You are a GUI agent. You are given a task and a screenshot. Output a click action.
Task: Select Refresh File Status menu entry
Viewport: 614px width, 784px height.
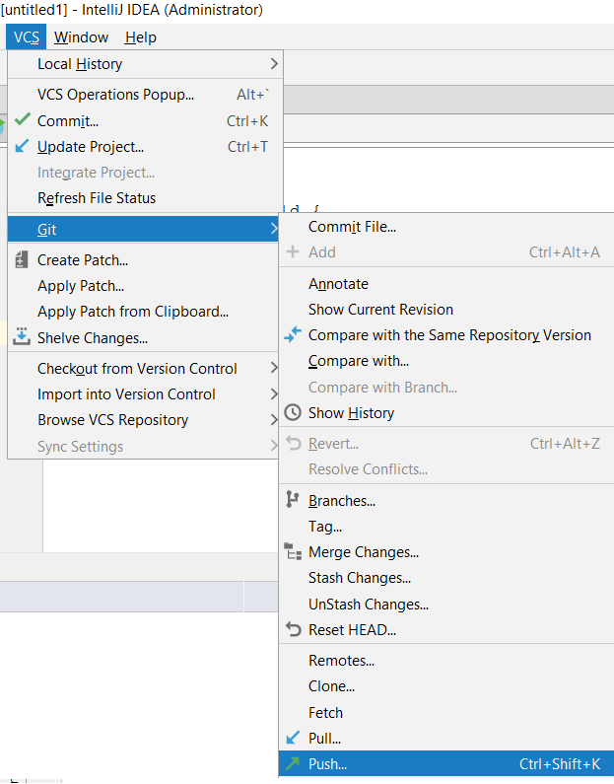97,198
